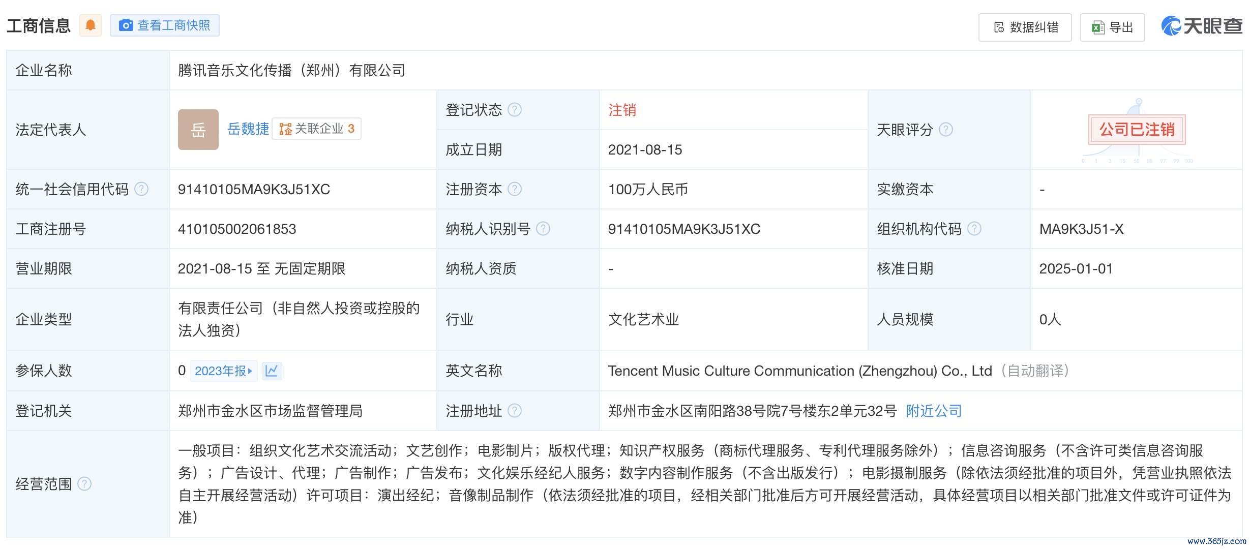Viewport: 1250px width, 549px height.
Task: Open the insured count trend chart icon
Action: coord(272,371)
